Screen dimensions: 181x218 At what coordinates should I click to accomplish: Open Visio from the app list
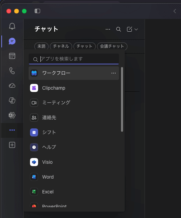[x=74, y=162]
